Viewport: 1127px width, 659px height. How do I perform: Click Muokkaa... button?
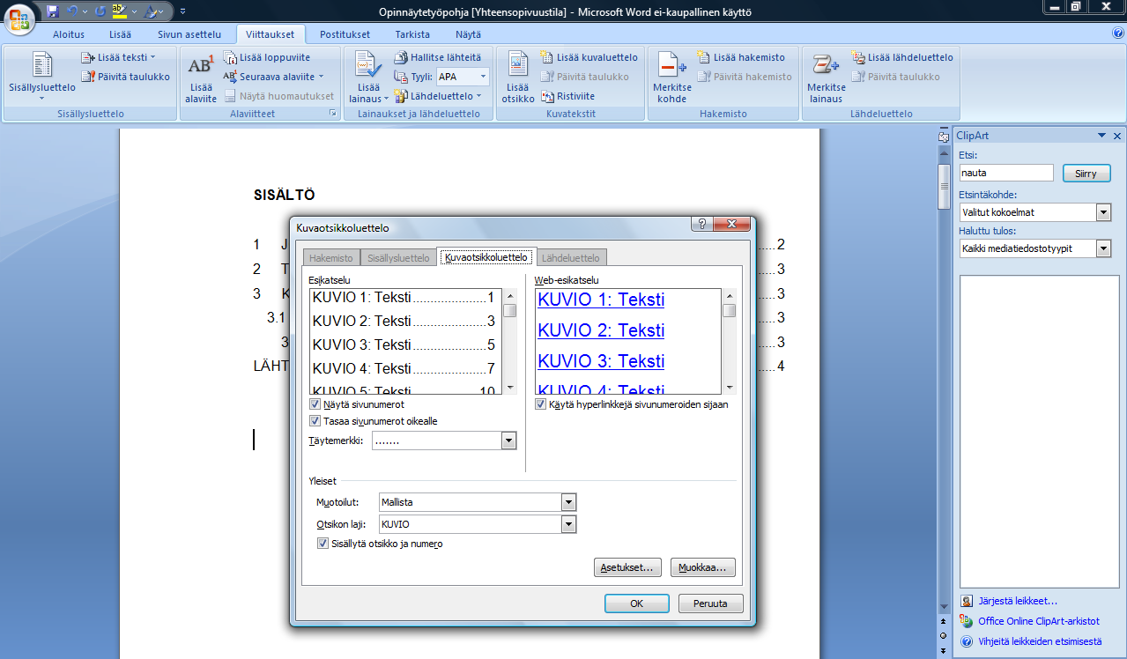click(x=702, y=567)
